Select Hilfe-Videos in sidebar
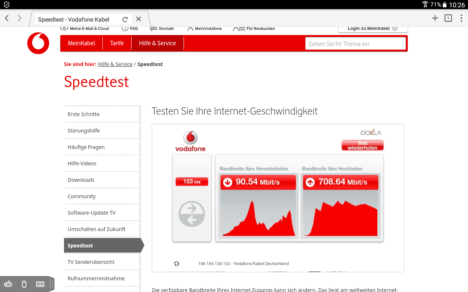This screenshot has width=468, height=292. point(102,164)
